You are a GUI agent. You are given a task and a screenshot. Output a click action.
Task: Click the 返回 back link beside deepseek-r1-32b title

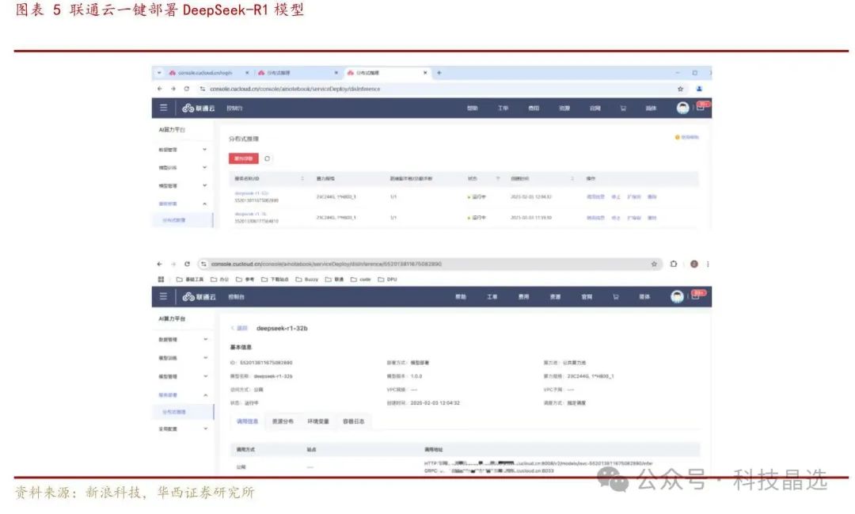pyautogui.click(x=240, y=328)
